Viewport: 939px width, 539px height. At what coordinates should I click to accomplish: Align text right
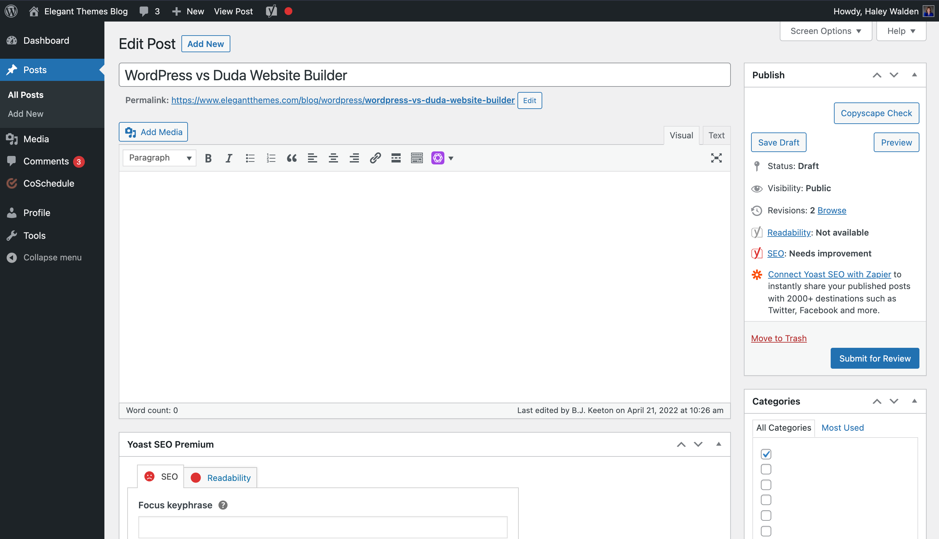(x=354, y=158)
